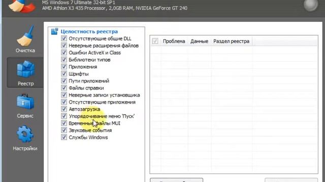Image resolution: width=325 pixels, height=182 pixels.
Task: Uncheck Службы Windows checkbox
Action: click(64, 137)
